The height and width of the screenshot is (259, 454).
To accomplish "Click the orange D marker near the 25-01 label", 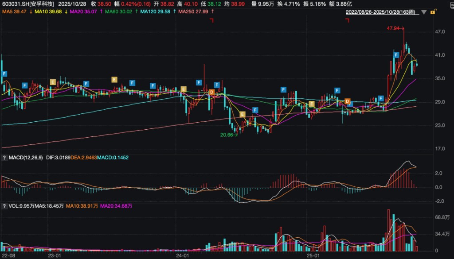I will [x=348, y=101].
